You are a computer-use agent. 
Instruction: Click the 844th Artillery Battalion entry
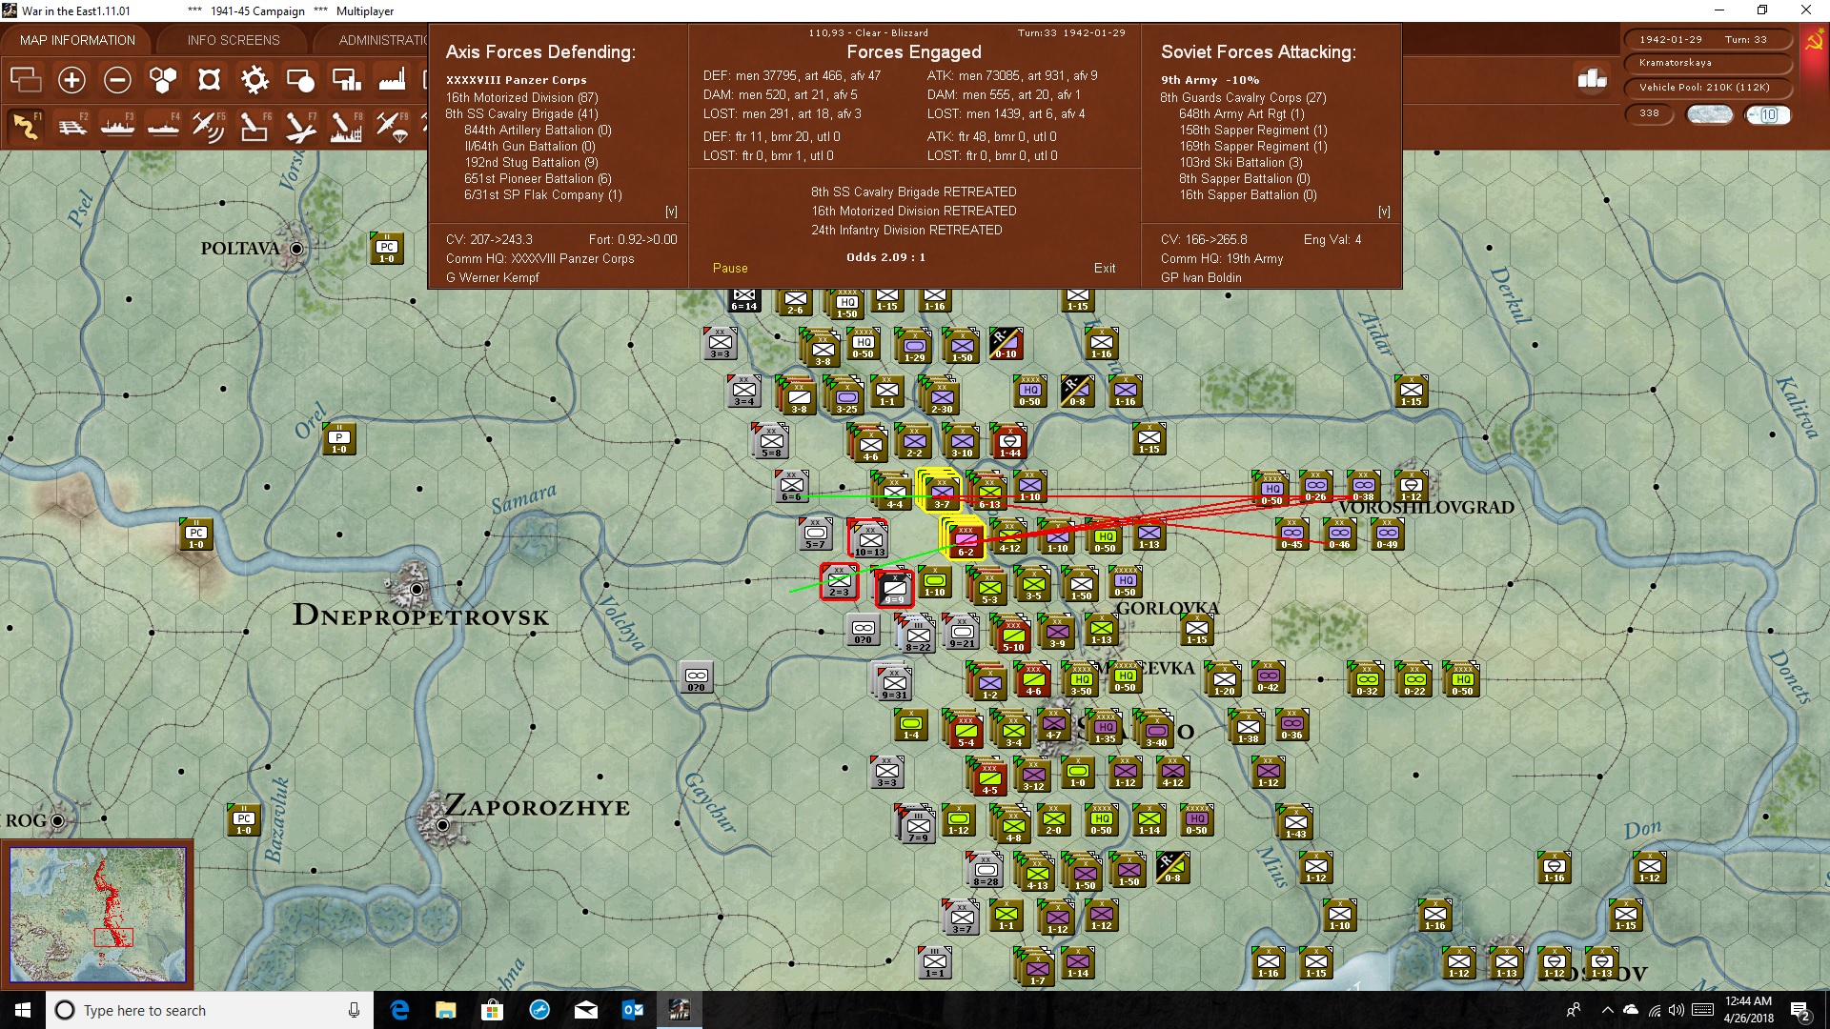click(x=538, y=130)
